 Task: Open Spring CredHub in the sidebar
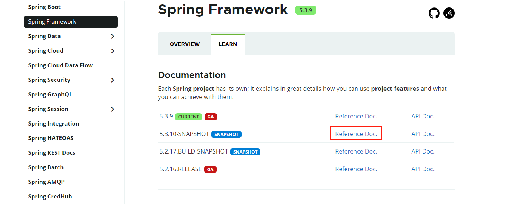pyautogui.click(x=50, y=197)
